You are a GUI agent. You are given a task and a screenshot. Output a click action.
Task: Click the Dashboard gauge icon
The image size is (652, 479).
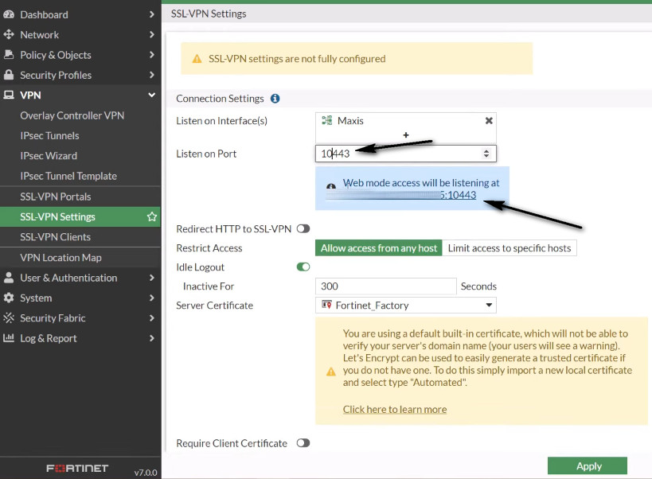click(9, 14)
